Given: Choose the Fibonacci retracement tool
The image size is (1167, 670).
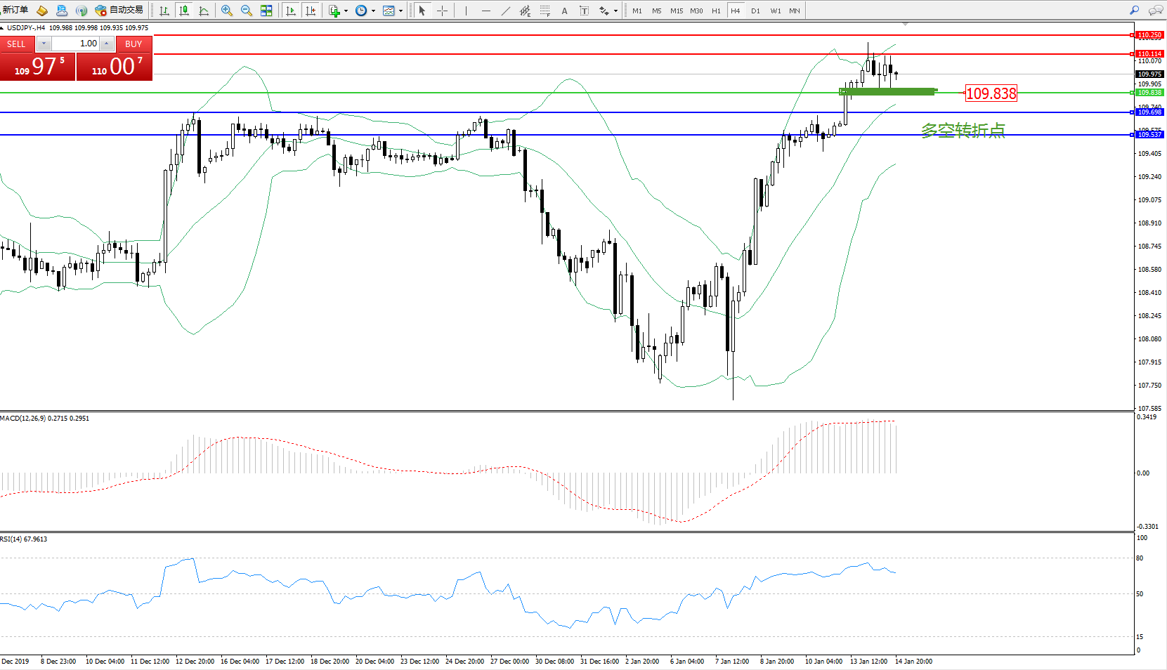Looking at the screenshot, I should click(x=545, y=11).
